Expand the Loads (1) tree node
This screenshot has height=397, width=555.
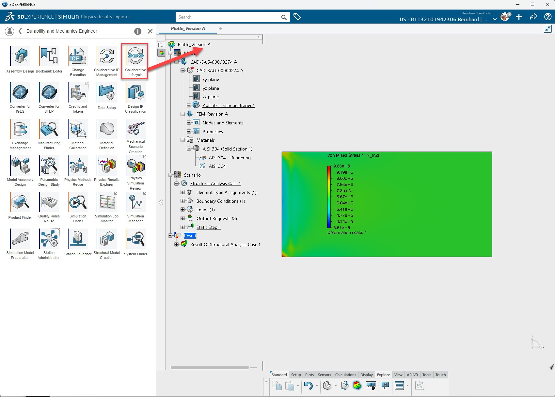(x=183, y=210)
